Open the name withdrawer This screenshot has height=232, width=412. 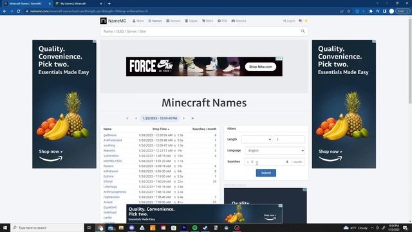pos(111,171)
